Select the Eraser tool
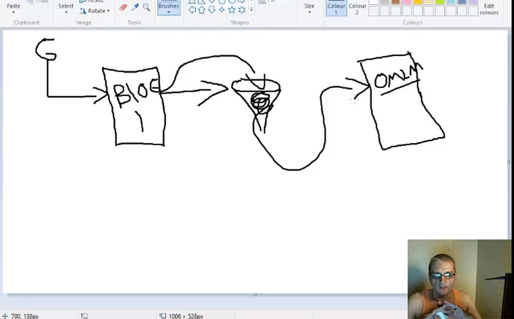Viewport: 514px width, 319px height. click(123, 7)
